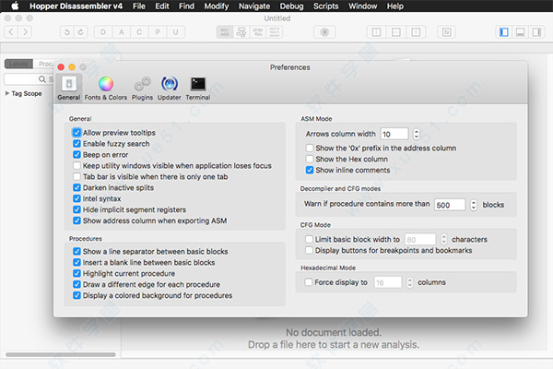Click the Arrows column width stepper

(x=416, y=134)
